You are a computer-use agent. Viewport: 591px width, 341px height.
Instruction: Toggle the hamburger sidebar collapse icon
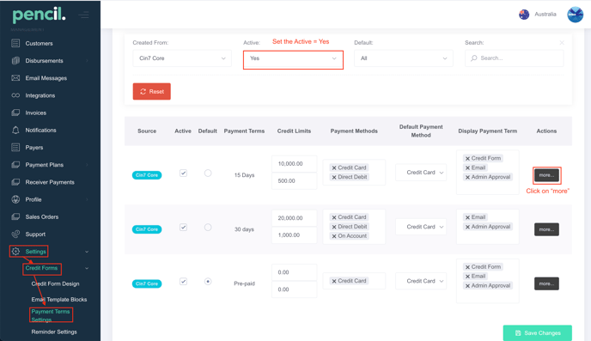84,15
